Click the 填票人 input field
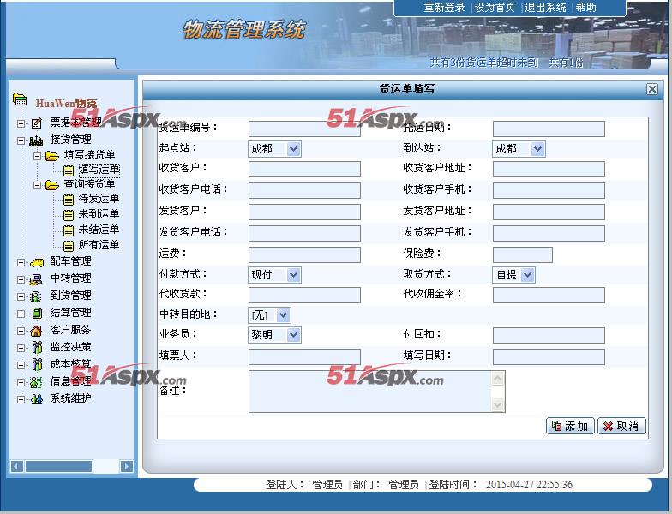 click(305, 356)
